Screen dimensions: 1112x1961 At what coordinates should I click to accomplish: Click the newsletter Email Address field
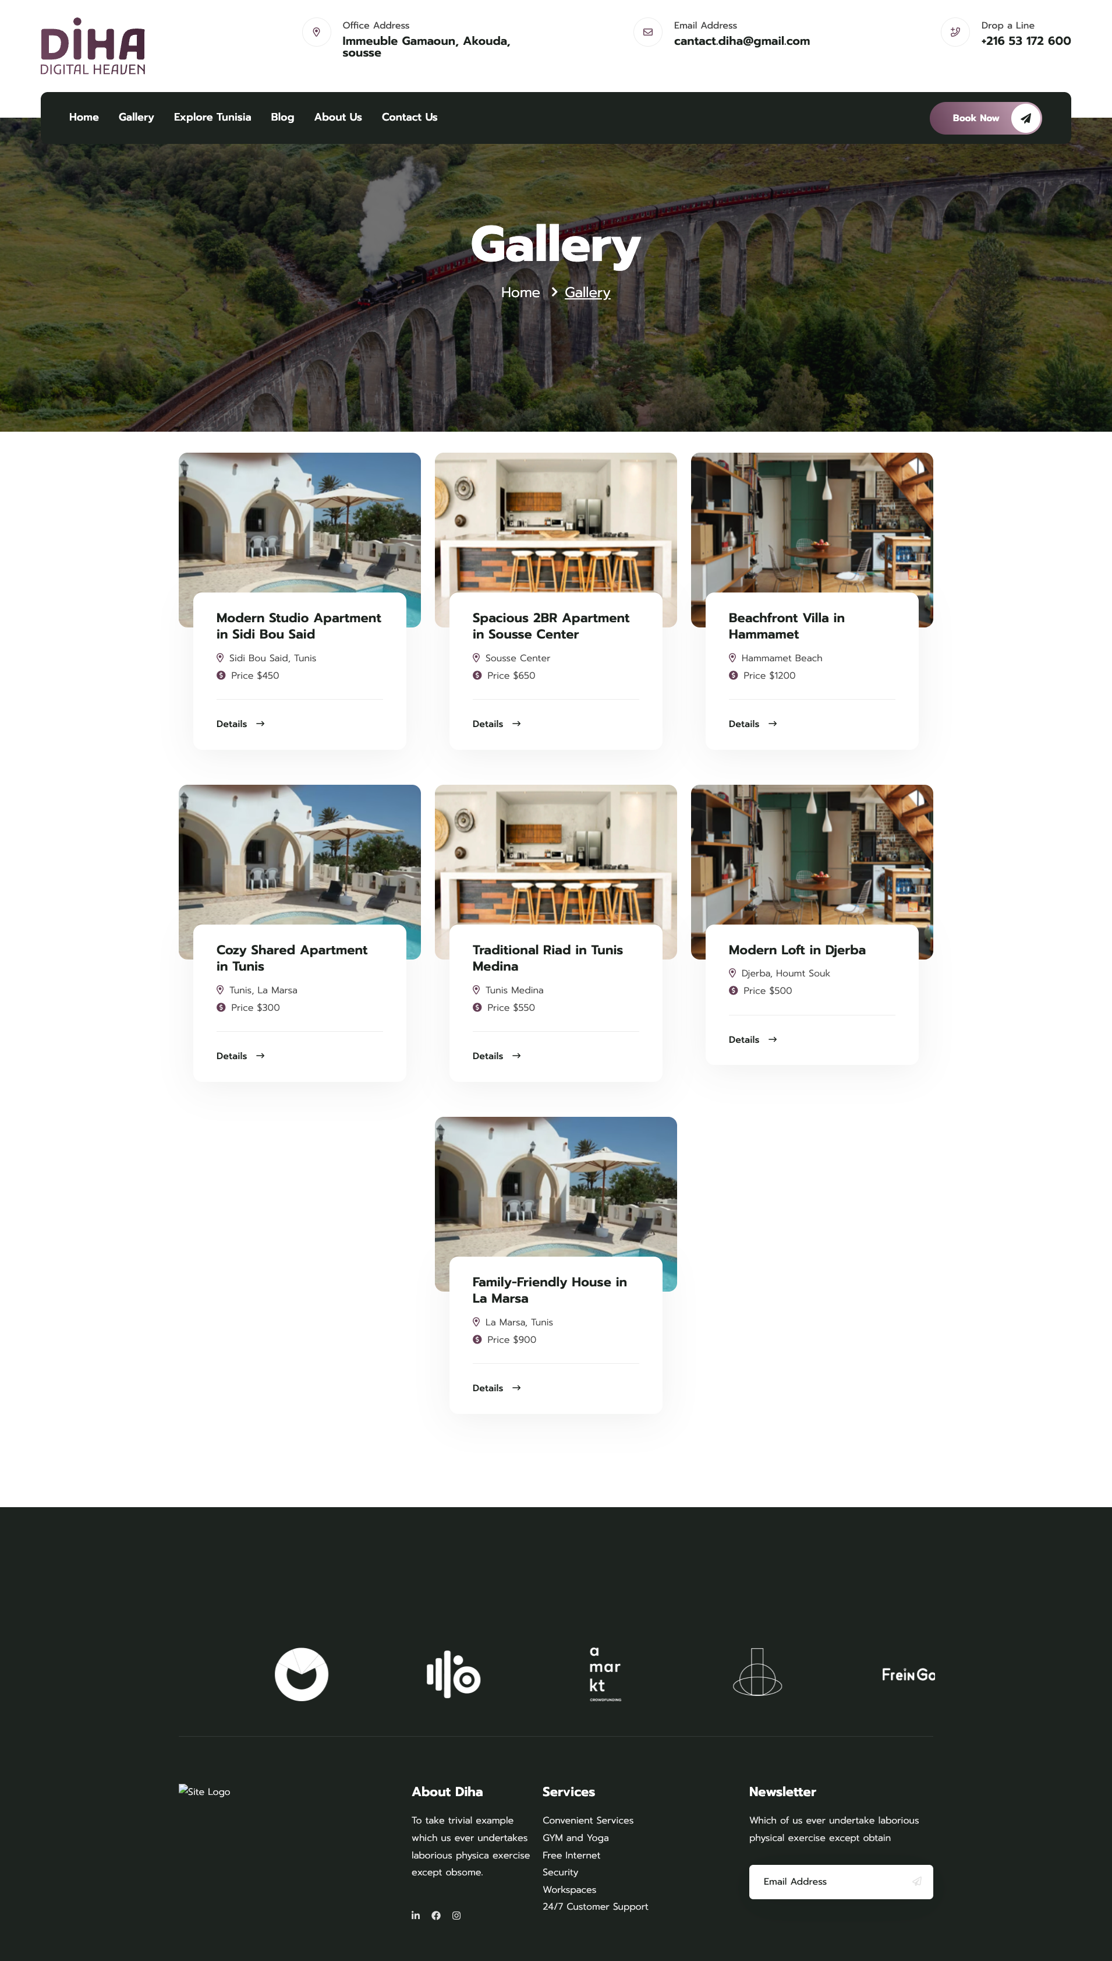tap(841, 1882)
